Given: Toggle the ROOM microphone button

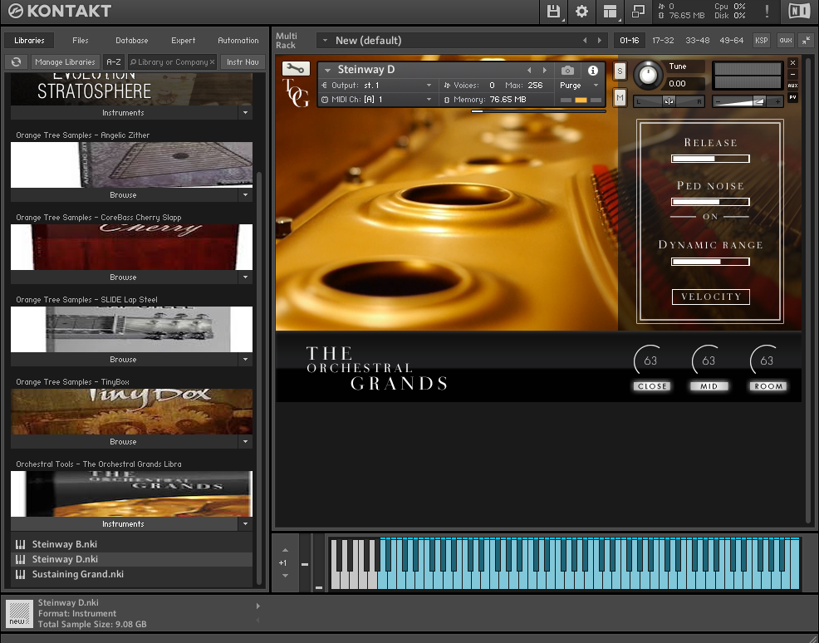Looking at the screenshot, I should pyautogui.click(x=768, y=386).
